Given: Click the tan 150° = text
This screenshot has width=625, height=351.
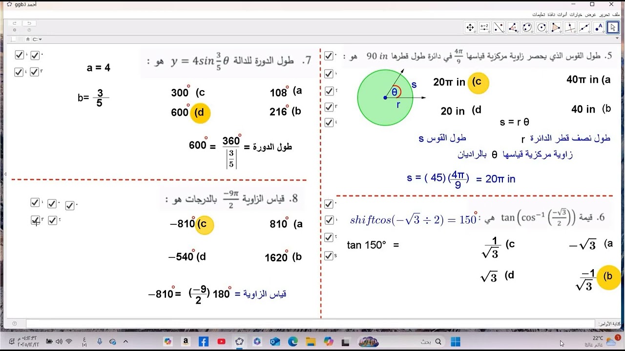Looking at the screenshot, I should [x=373, y=245].
